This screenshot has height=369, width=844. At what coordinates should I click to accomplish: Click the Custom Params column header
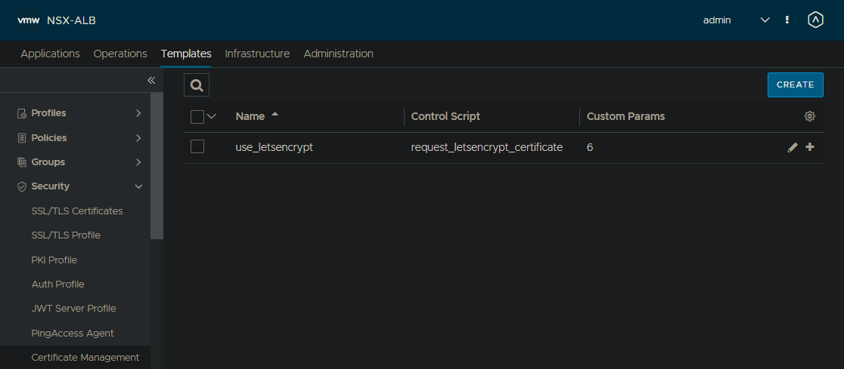click(625, 116)
